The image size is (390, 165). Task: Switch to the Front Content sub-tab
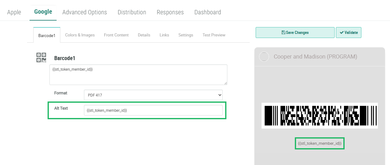(x=116, y=35)
